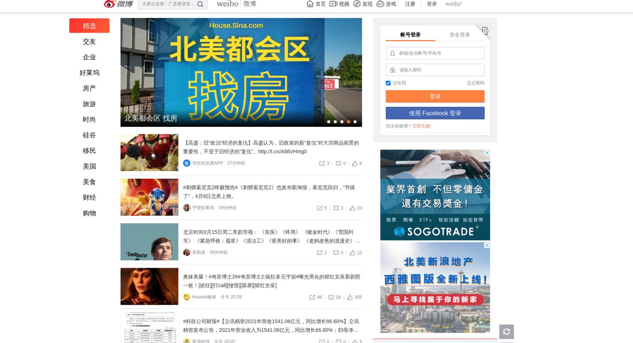This screenshot has height=343, width=633.
Task: Open 移民 category
Action: (x=89, y=151)
